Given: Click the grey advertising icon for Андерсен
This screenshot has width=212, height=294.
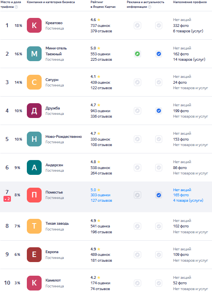Looking at the screenshot, I should pyautogui.click(x=137, y=167).
